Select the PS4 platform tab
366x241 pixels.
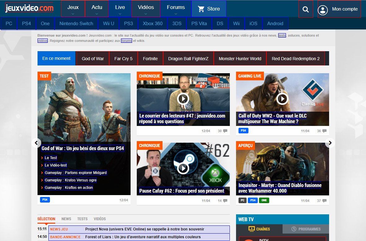26,23
